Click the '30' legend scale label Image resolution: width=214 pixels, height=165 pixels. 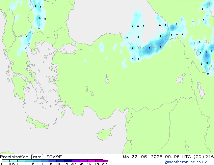[73, 164]
